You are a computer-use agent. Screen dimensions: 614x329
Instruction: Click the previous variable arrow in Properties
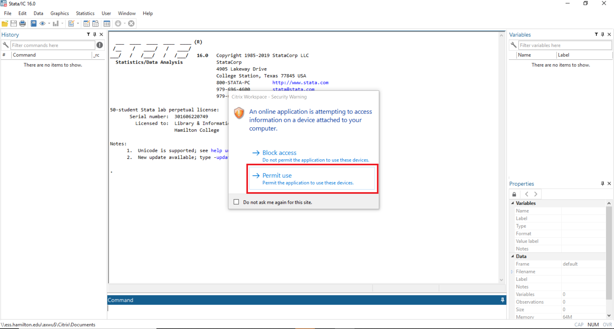click(x=527, y=194)
